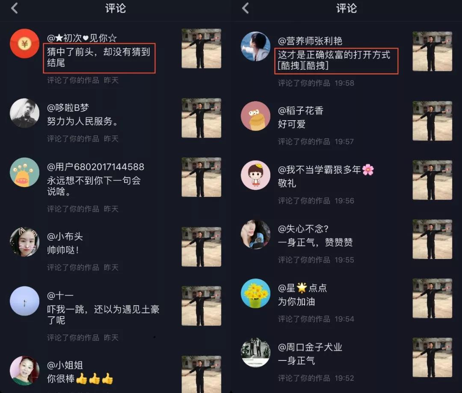
Task: Open monster avatar of 用户6802017144588
Action: coord(24,172)
